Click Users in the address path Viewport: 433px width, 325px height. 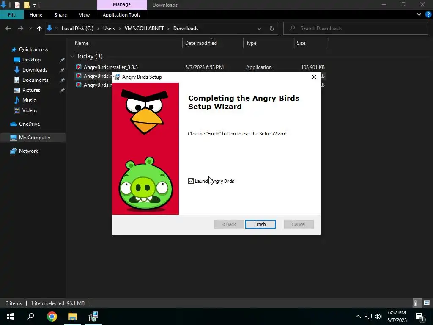click(x=109, y=28)
